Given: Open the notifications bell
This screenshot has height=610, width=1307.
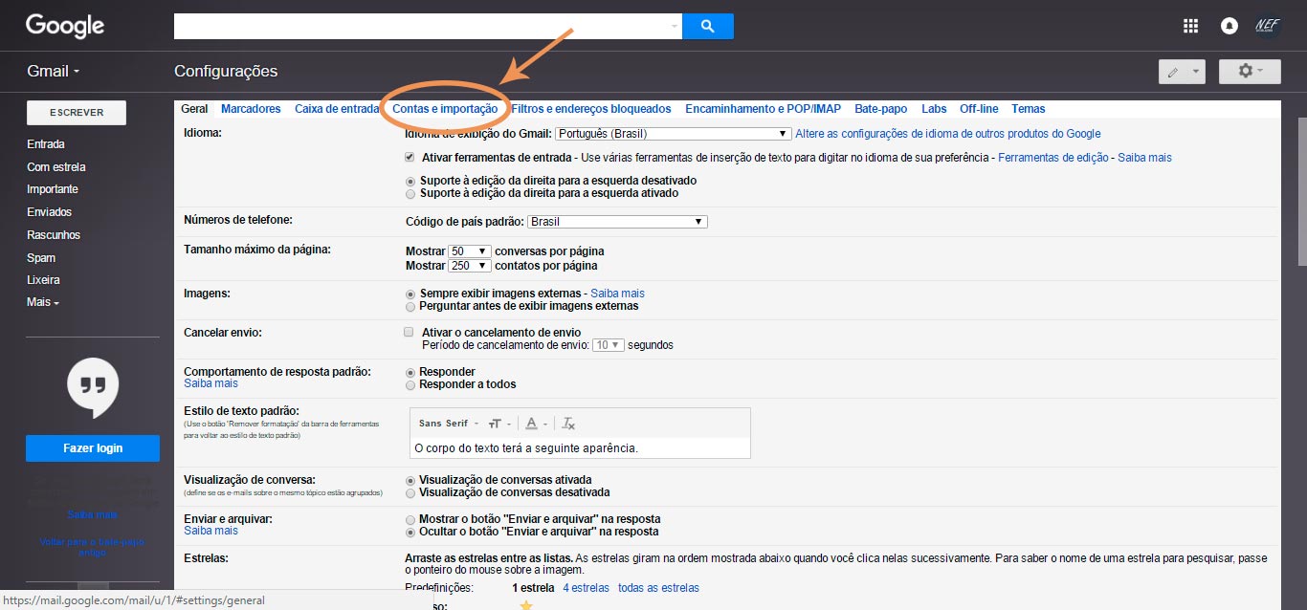Looking at the screenshot, I should coord(1229,26).
